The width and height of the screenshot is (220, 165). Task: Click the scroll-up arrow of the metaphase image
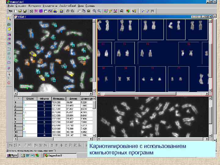coord(94,21)
